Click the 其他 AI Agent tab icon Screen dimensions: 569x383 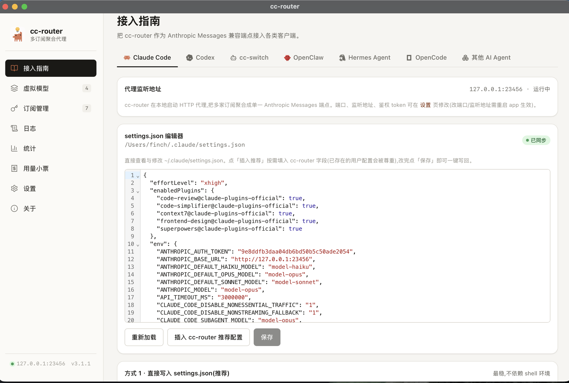[x=465, y=58]
